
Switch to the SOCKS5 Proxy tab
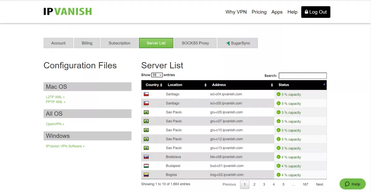(195, 43)
